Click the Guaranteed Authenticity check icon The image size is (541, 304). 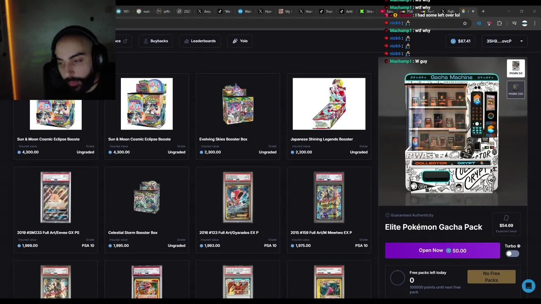coord(387,215)
